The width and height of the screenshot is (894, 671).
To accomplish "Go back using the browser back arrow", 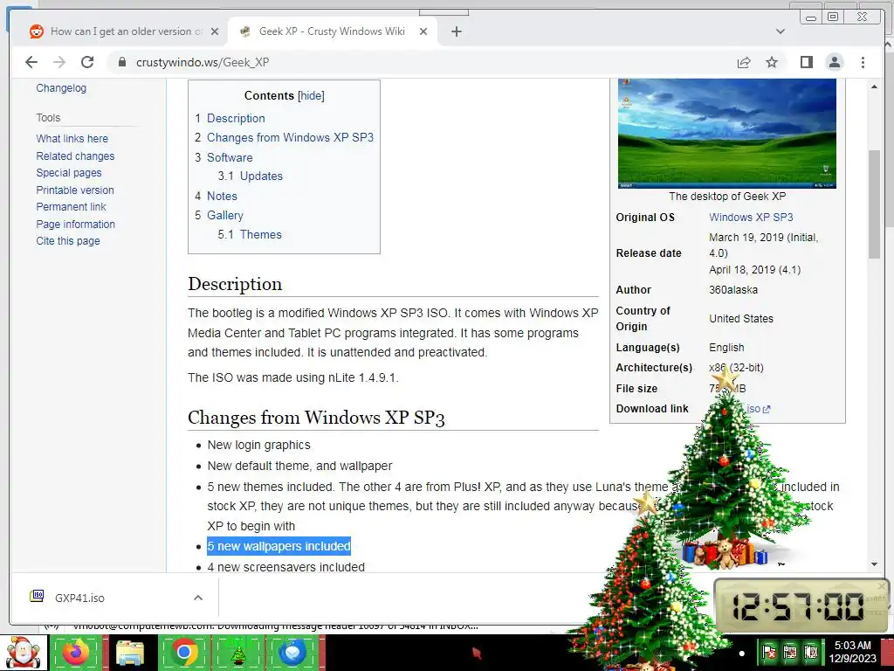I will click(31, 62).
